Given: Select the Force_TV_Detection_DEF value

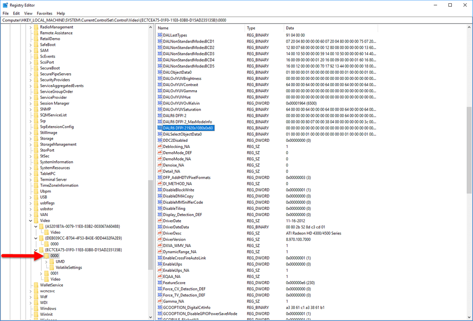Looking at the screenshot, I should [x=184, y=295].
